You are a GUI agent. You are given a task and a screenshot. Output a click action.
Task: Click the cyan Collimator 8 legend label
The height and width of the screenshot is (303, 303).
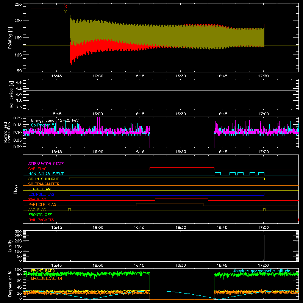point(42,125)
